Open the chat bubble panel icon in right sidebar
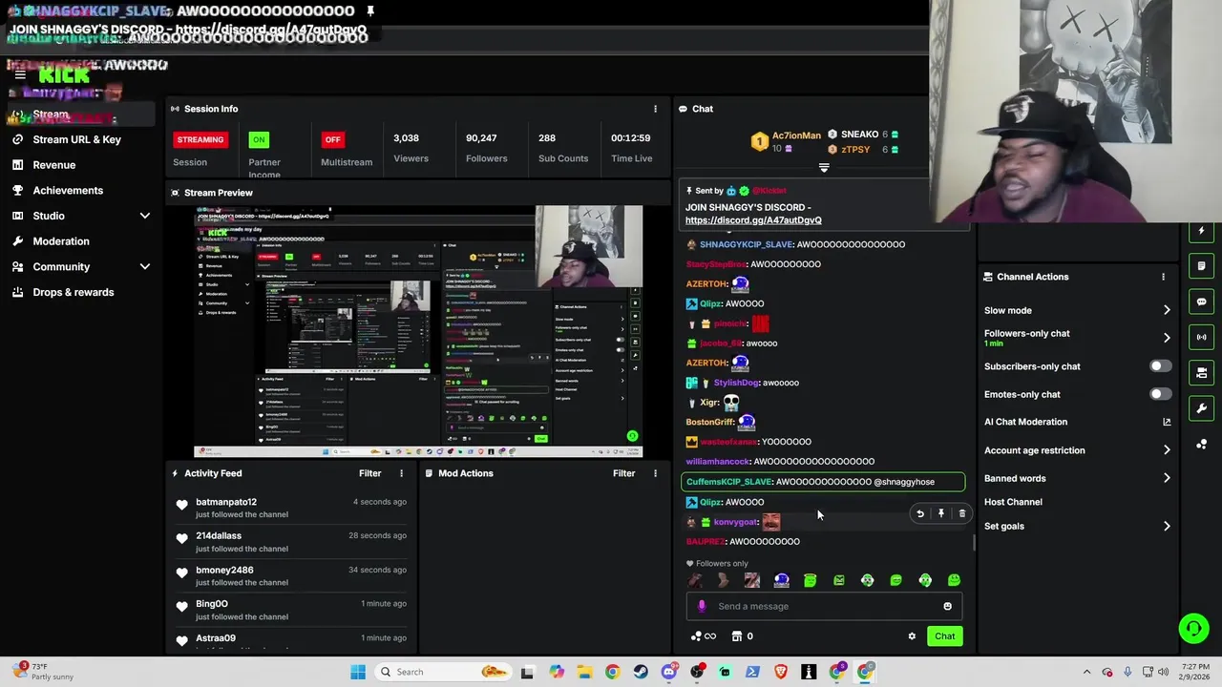The width and height of the screenshot is (1222, 687). 1202,302
